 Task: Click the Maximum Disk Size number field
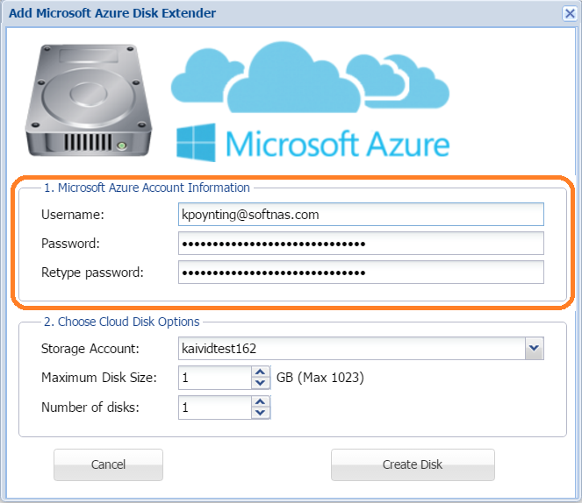(x=215, y=378)
